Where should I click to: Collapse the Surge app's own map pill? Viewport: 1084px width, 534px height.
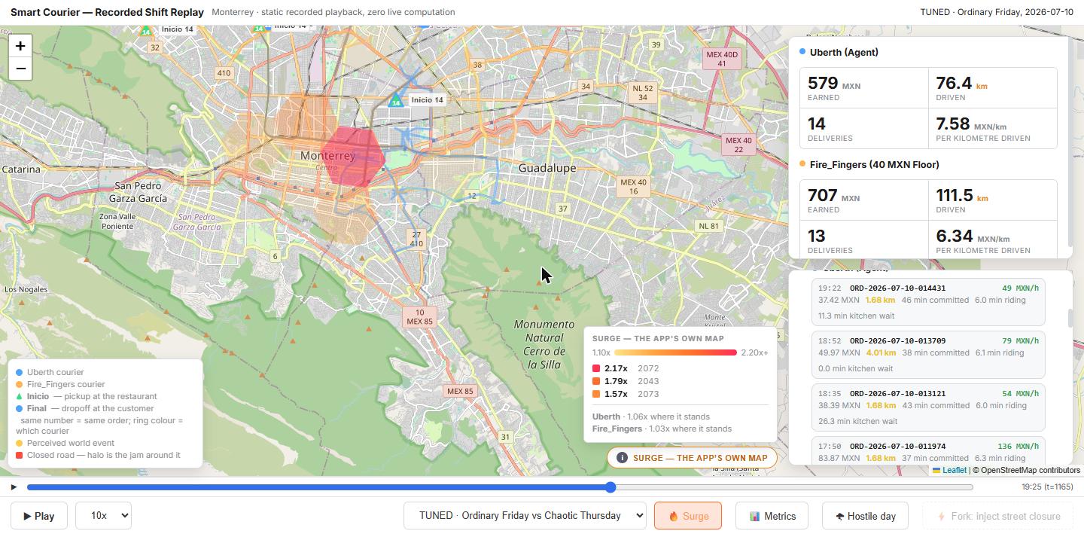[x=692, y=457]
